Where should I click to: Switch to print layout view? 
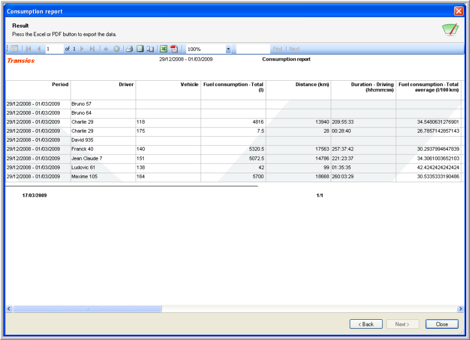[x=140, y=49]
